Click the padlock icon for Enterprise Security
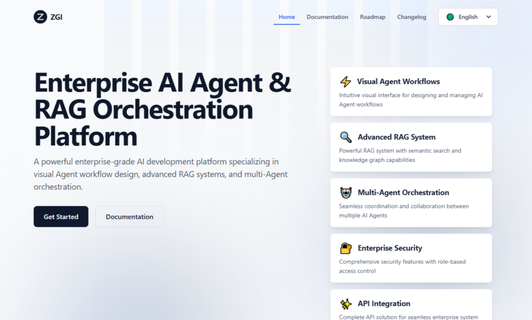The height and width of the screenshot is (320, 532). pos(346,248)
